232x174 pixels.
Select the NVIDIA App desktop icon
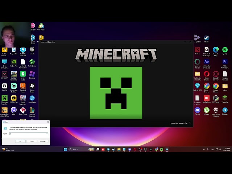pos(14,63)
